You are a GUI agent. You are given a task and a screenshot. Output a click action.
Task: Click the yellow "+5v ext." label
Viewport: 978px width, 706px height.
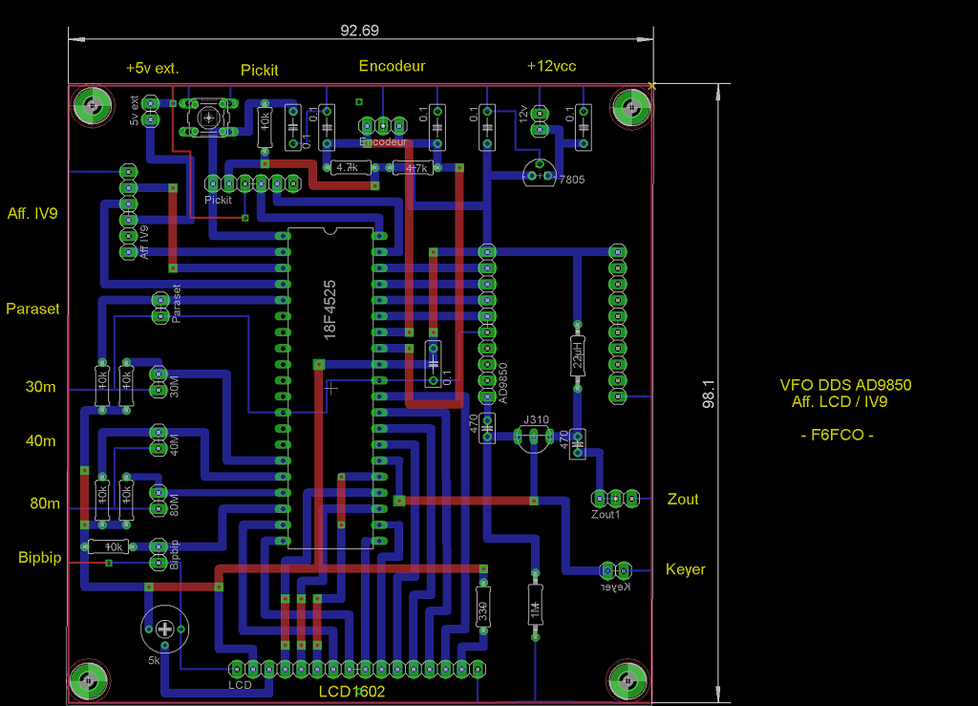tap(152, 68)
